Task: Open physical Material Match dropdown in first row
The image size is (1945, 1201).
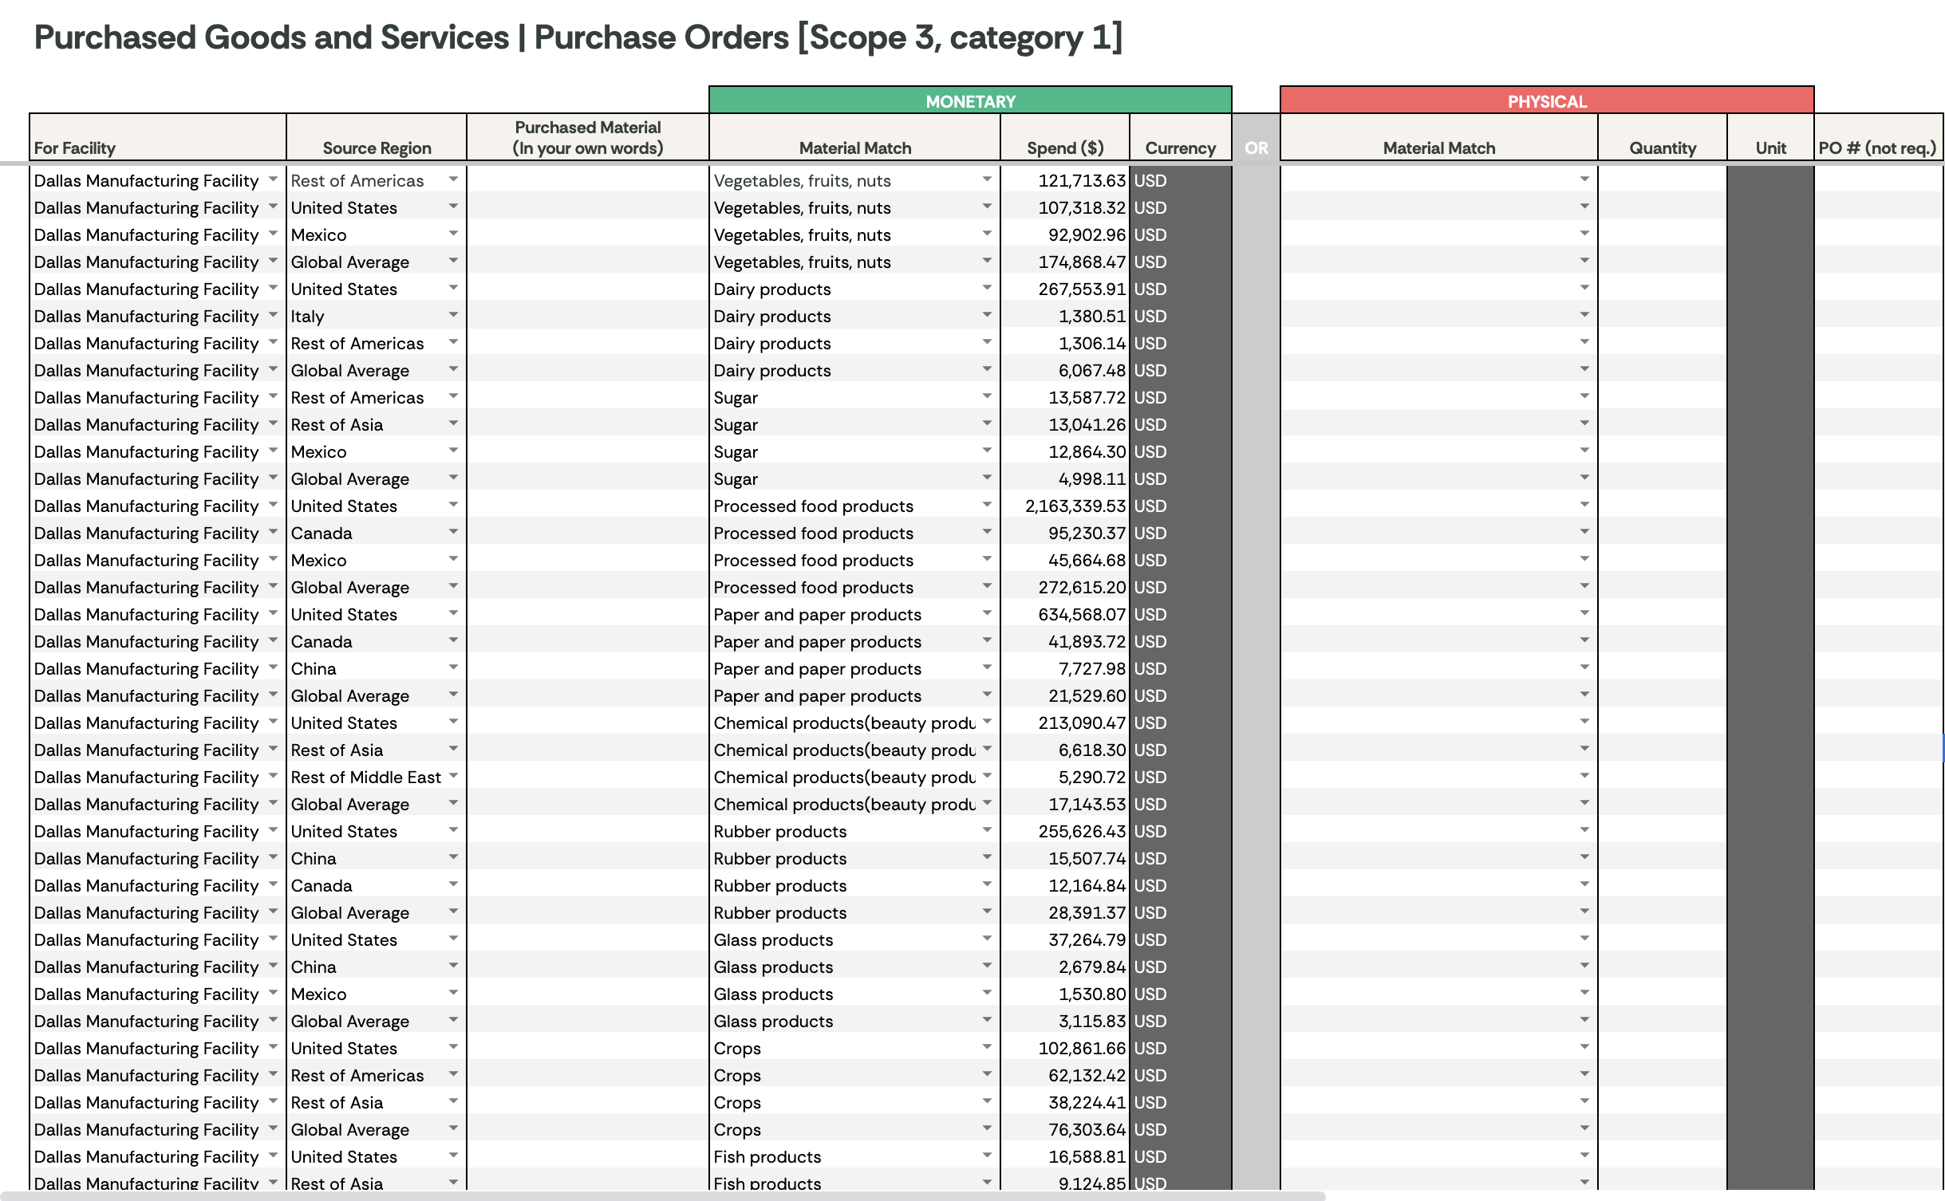Action: 1584,179
